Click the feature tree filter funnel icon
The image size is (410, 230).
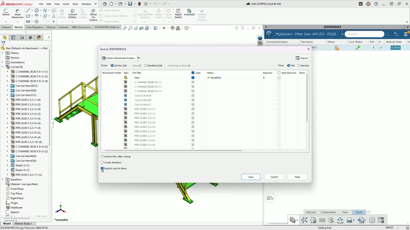pos(3,43)
